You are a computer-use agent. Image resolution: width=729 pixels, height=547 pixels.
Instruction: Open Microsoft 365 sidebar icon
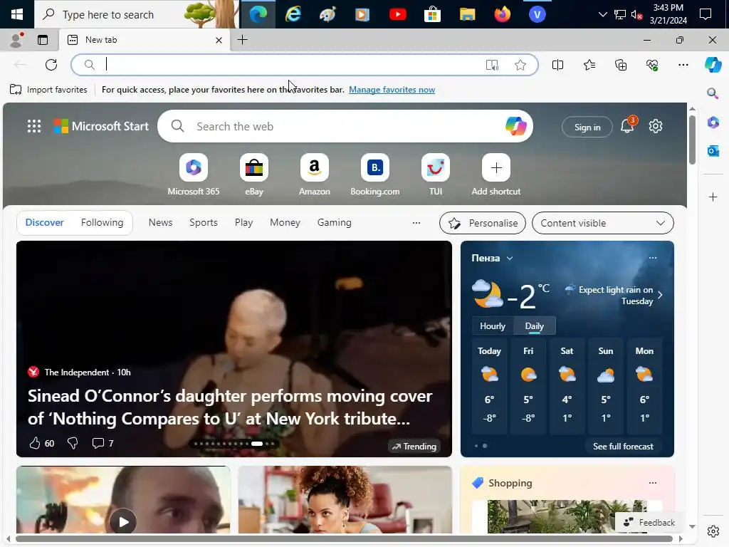pyautogui.click(x=713, y=123)
